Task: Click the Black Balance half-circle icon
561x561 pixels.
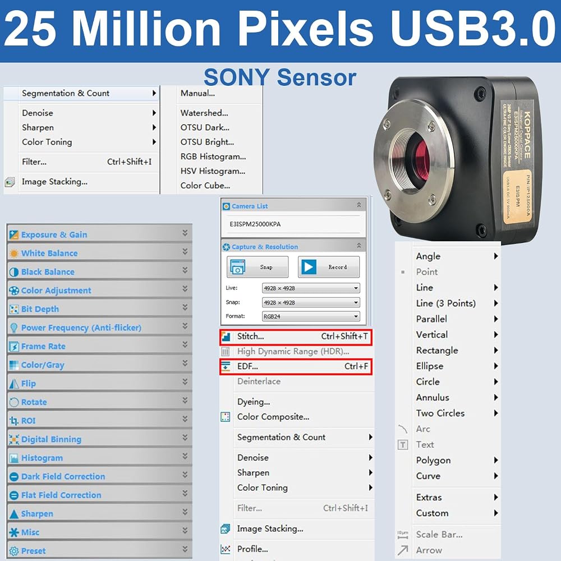Action: 14,272
